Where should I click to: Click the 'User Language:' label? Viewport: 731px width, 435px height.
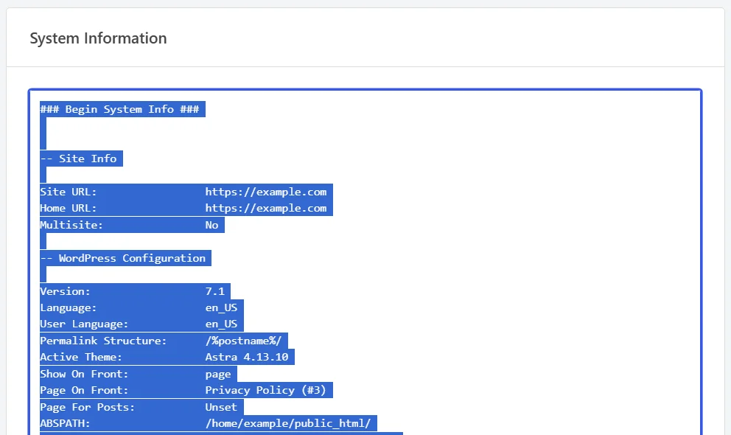pyautogui.click(x=85, y=324)
